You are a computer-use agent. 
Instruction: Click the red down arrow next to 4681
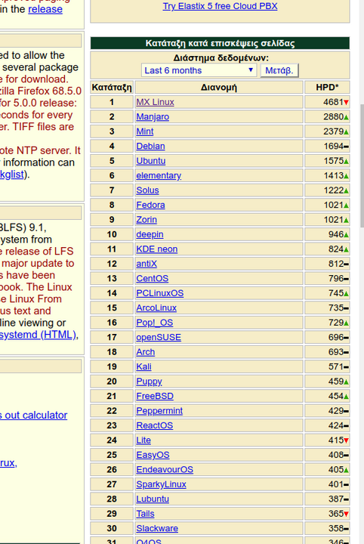tap(346, 102)
